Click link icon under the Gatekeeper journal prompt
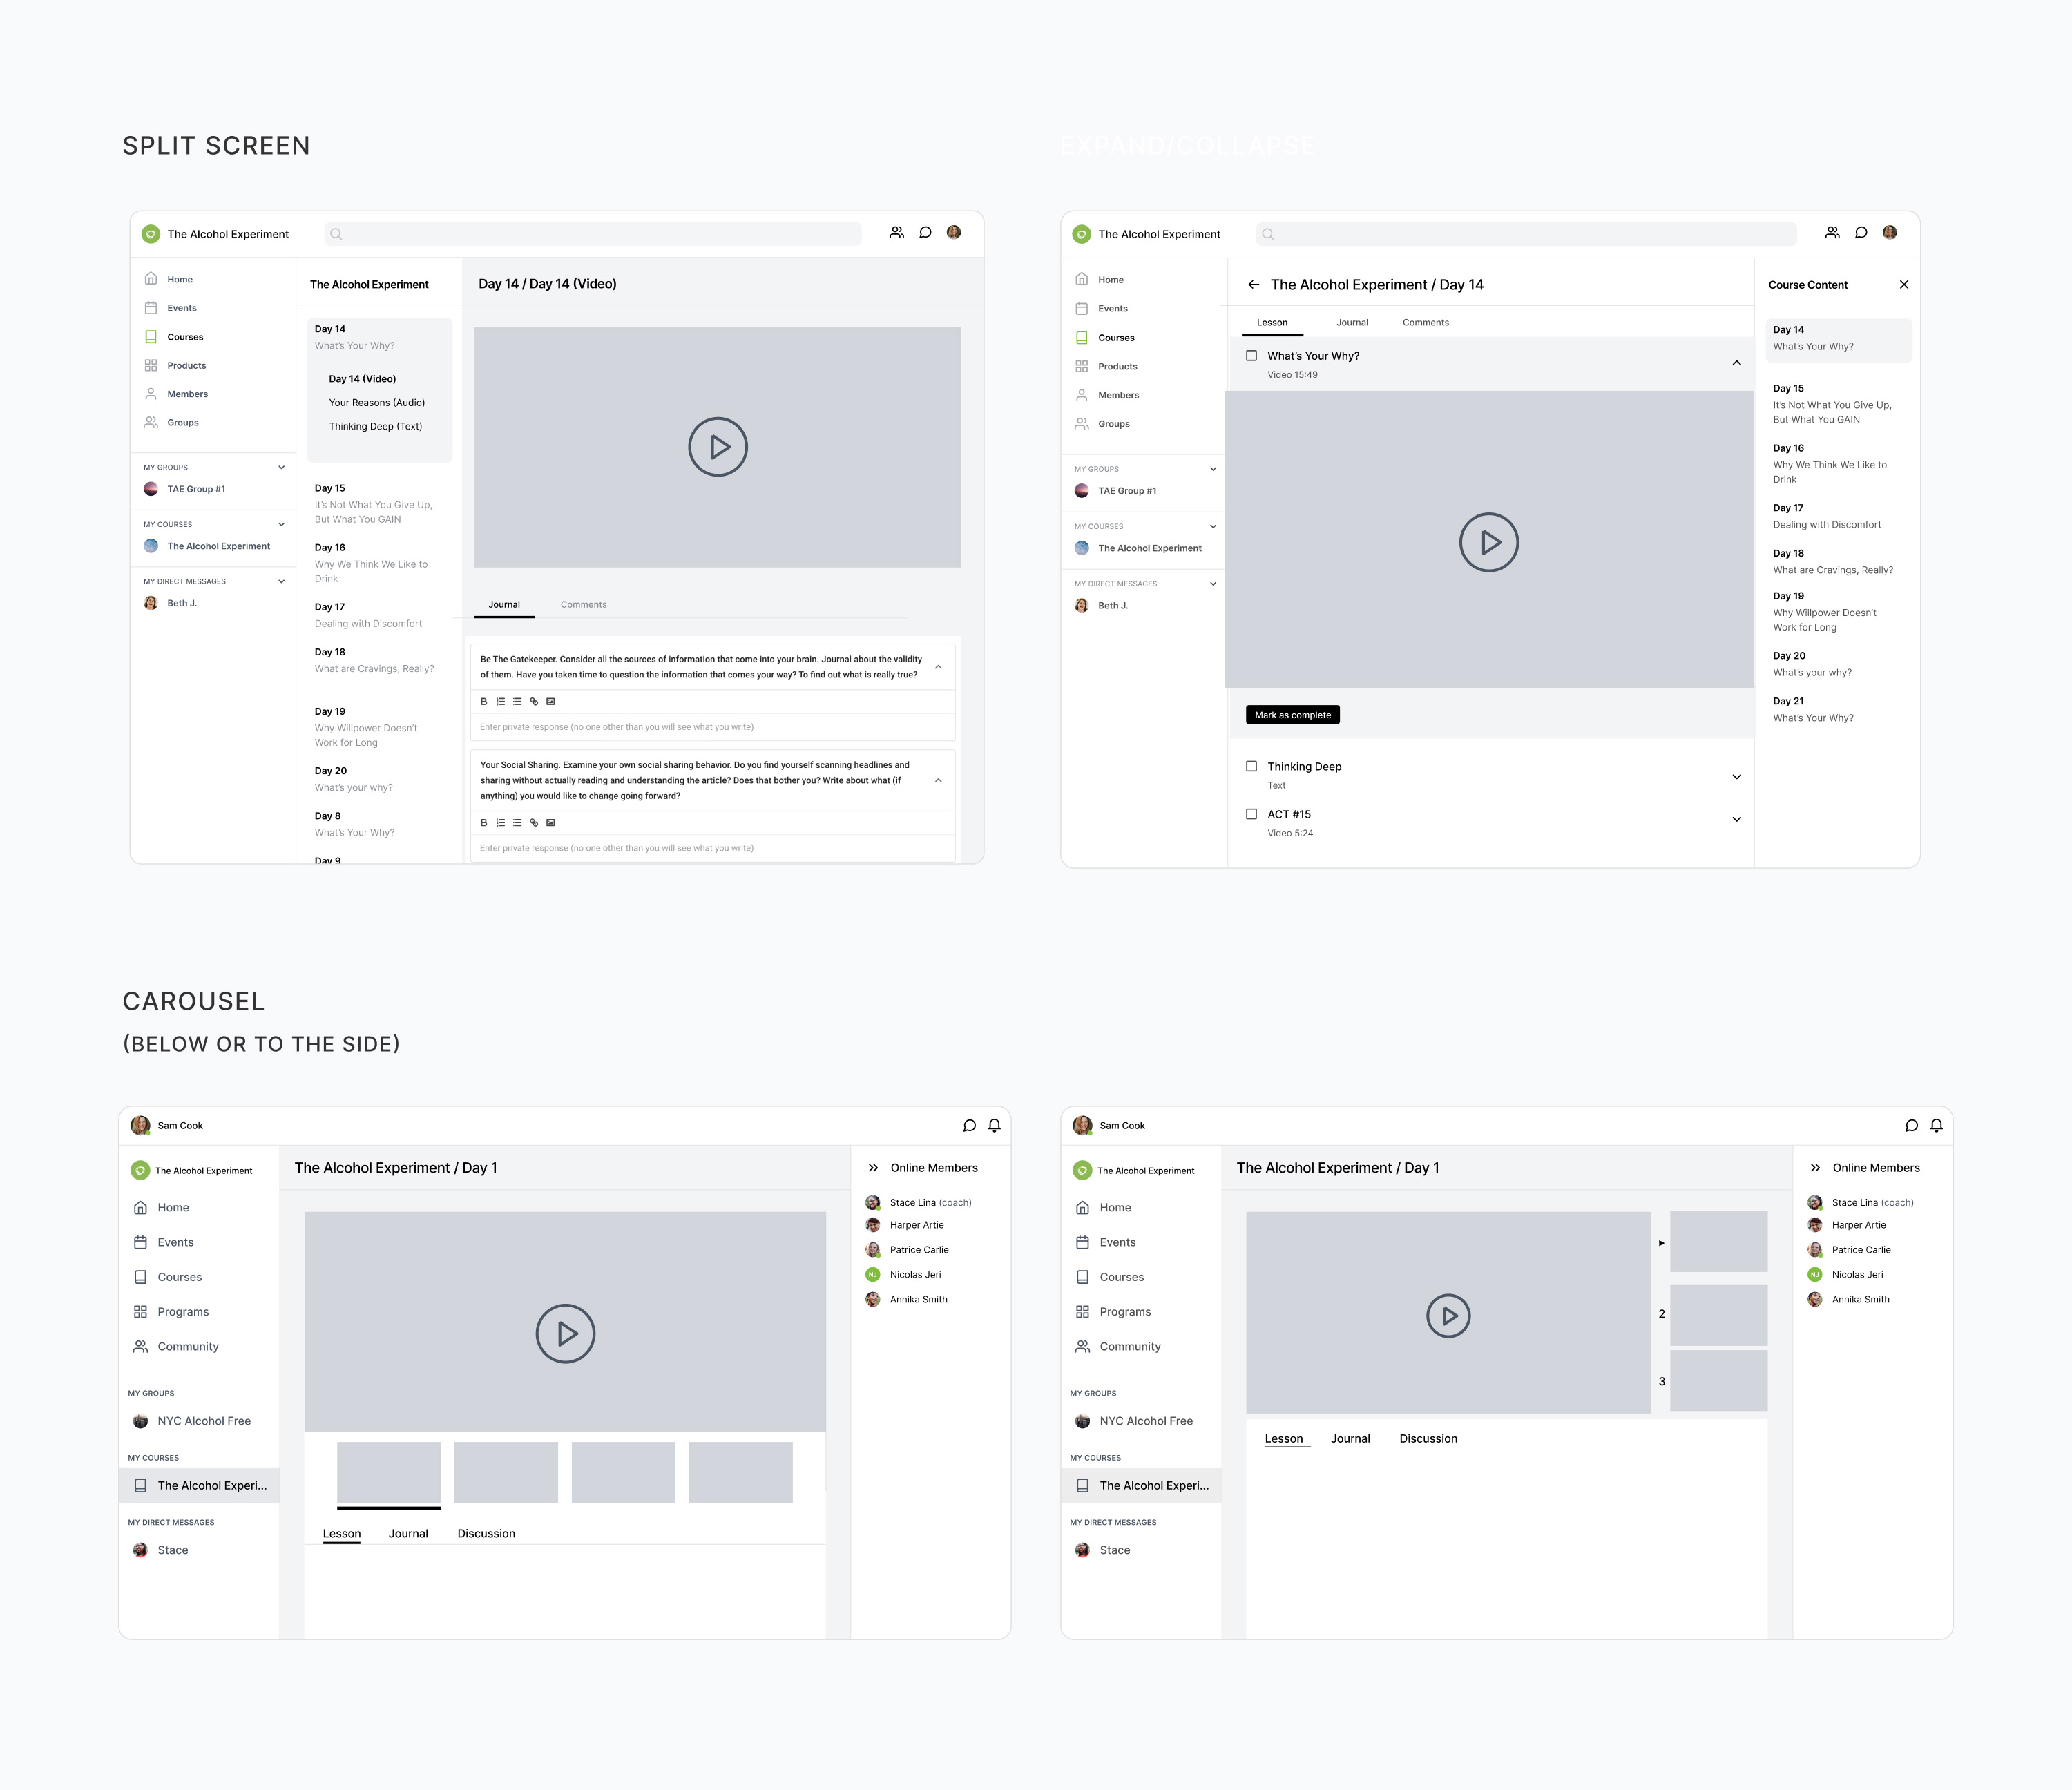Viewport: 2072px width, 1790px height. [x=534, y=702]
